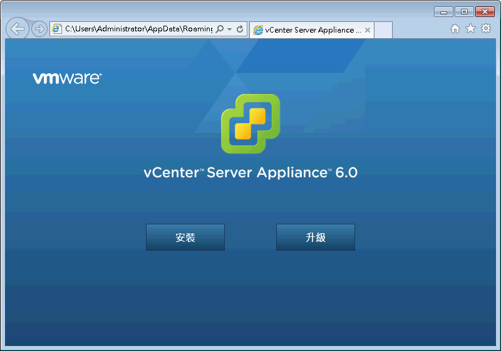Open the Tools gear icon
This screenshot has height=351, width=501.
pyautogui.click(x=486, y=28)
